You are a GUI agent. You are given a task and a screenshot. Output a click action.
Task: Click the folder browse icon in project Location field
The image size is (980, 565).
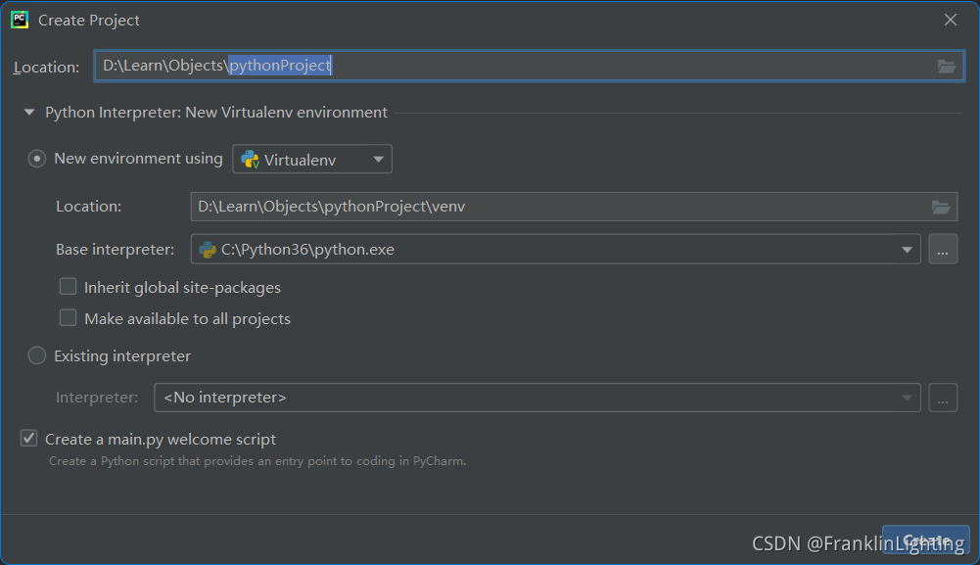[947, 66]
